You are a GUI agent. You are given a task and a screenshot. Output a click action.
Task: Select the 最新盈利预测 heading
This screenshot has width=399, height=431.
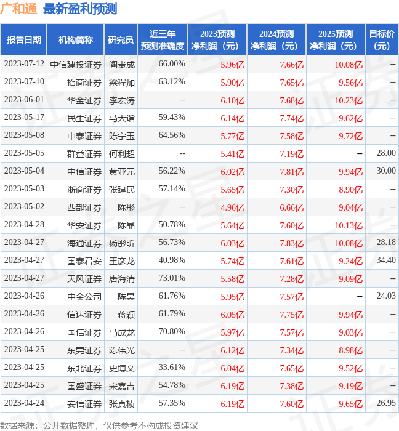[80, 9]
